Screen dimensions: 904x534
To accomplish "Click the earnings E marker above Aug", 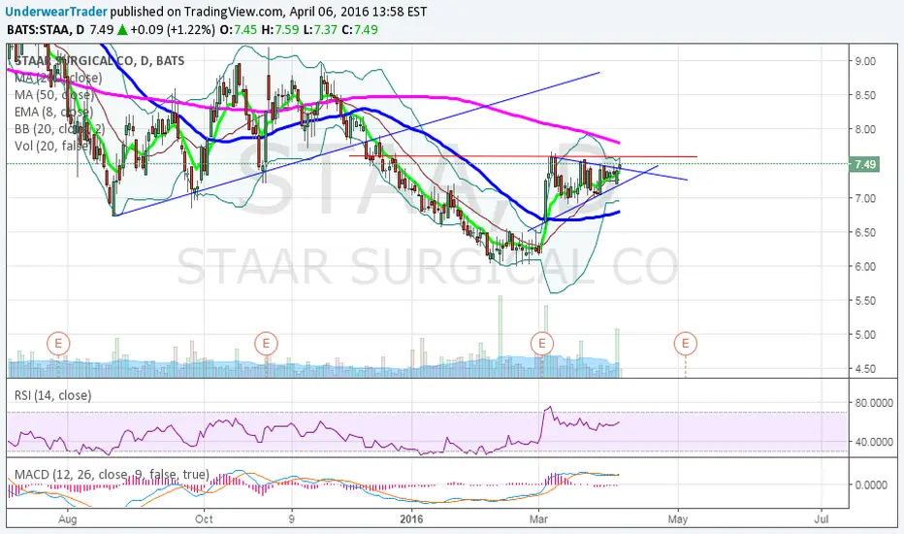I will coord(58,344).
